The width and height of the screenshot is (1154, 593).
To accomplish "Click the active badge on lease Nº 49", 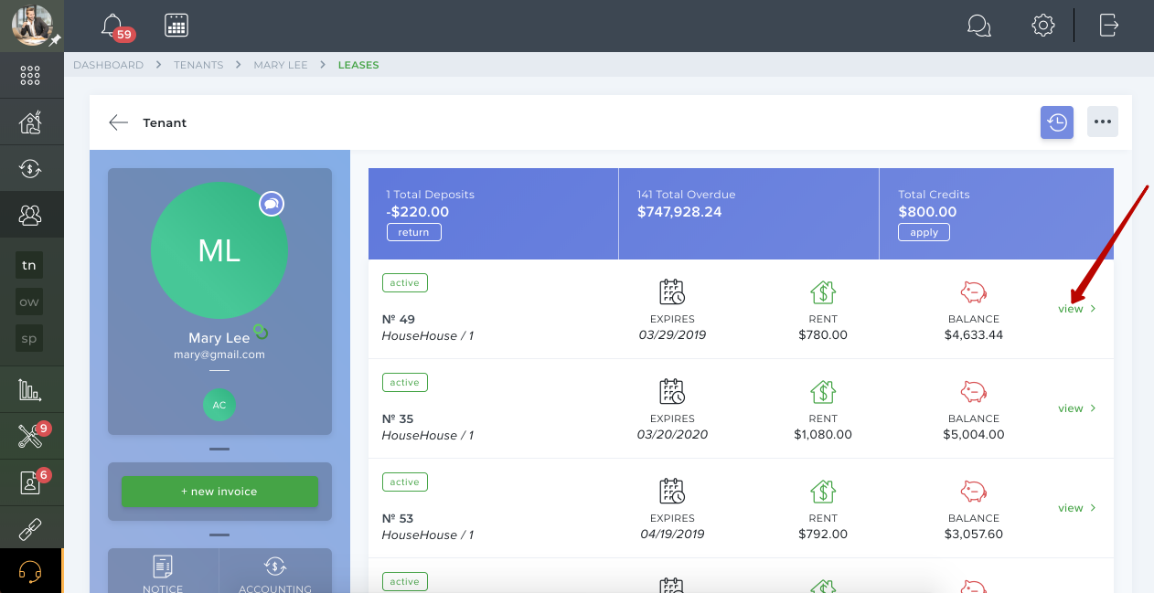I will point(405,283).
